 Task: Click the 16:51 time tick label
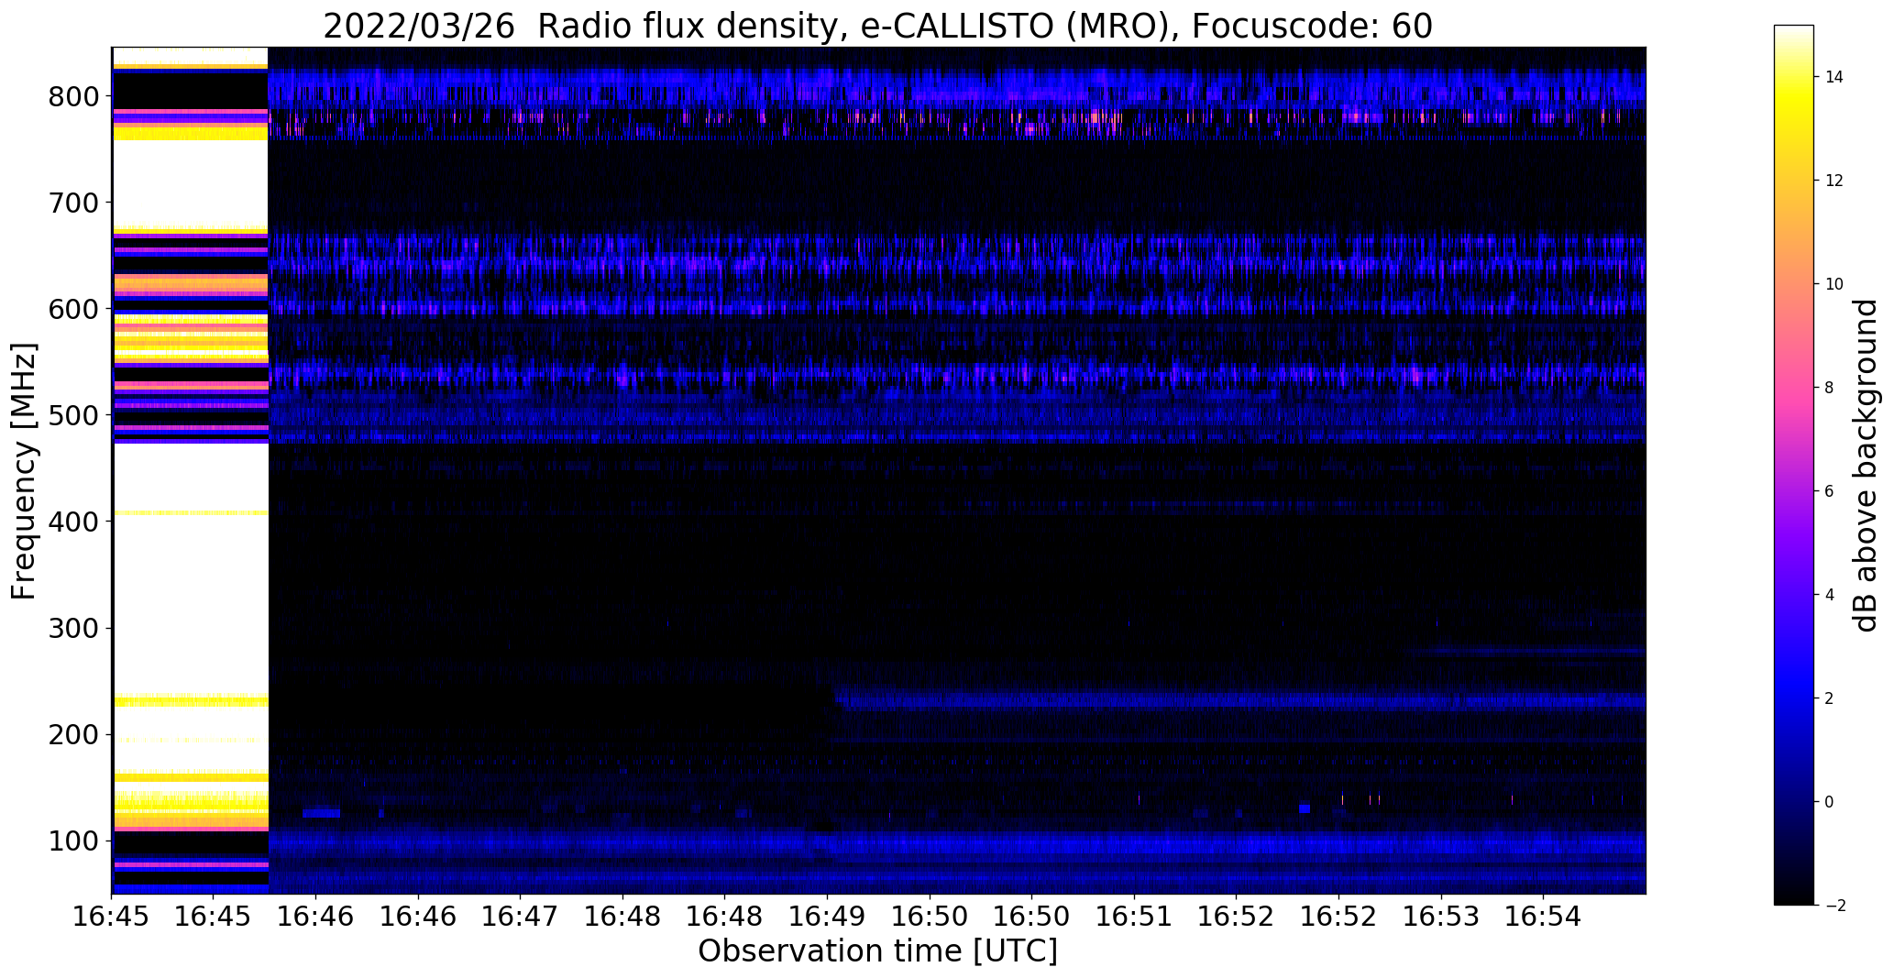1134,915
